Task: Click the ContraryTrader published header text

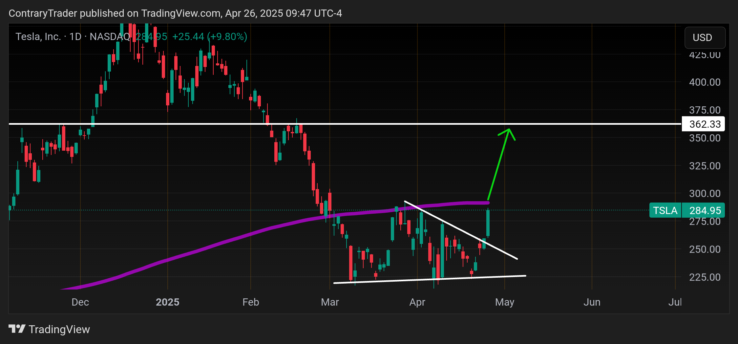Action: tap(175, 13)
